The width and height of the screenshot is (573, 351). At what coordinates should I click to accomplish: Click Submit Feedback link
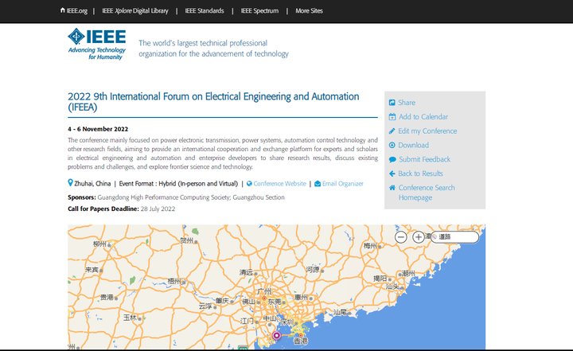[425, 159]
